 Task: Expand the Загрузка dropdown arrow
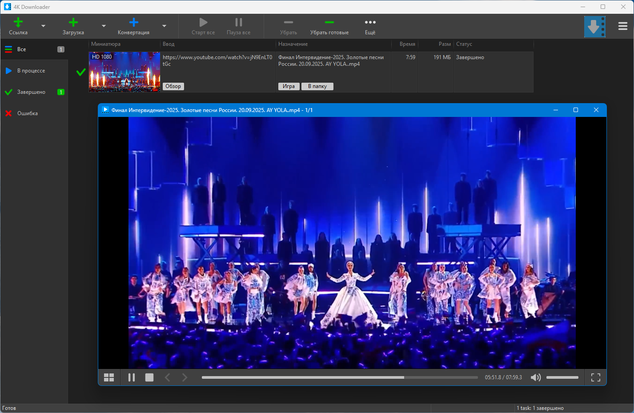pyautogui.click(x=104, y=26)
